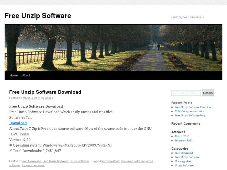The width and height of the screenshot is (227, 170).
Task: Click the free download tag
Action: tap(111, 161)
